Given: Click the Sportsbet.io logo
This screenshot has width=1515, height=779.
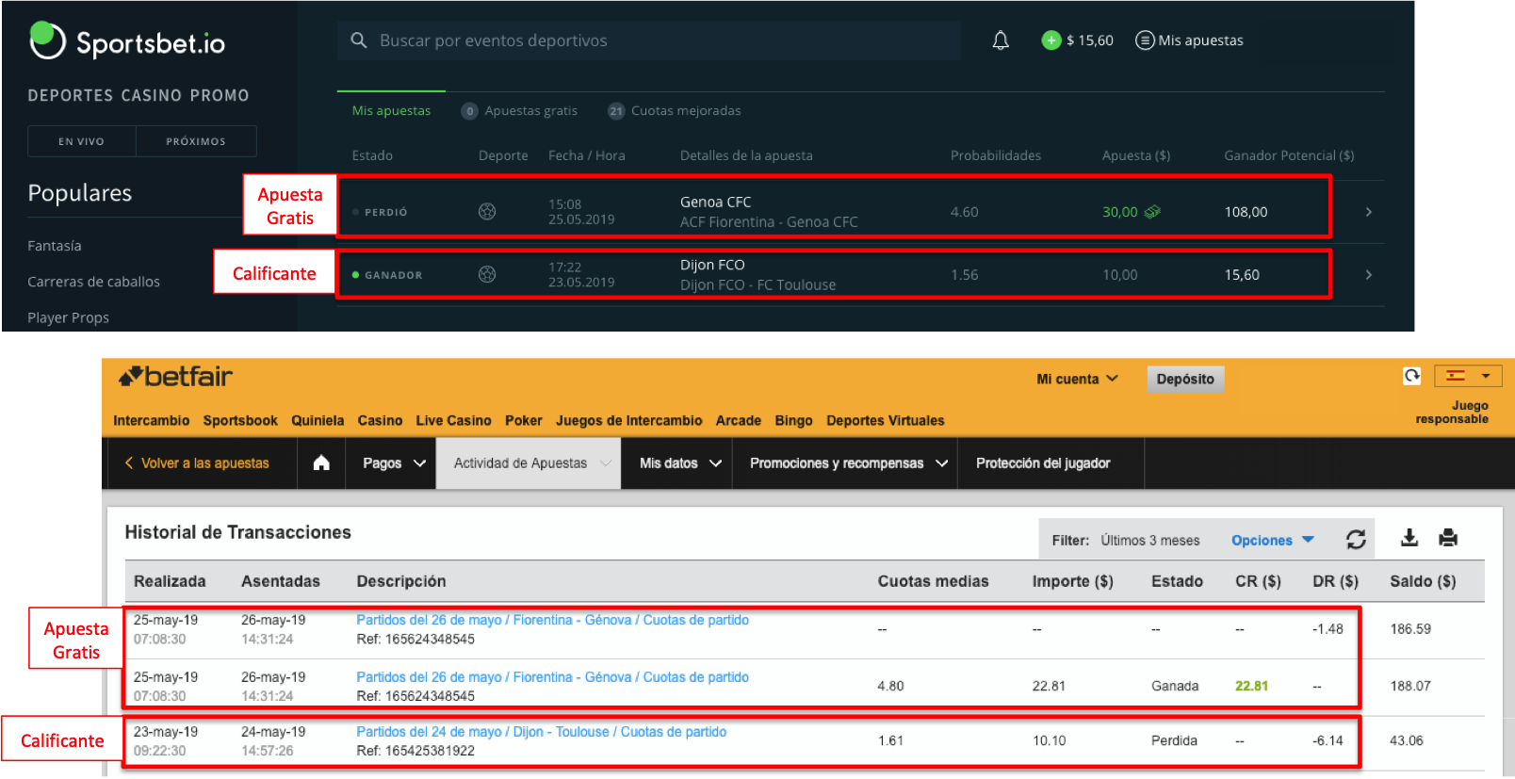Looking at the screenshot, I should tap(127, 41).
